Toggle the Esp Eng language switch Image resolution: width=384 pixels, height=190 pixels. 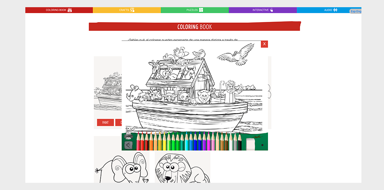point(356,11)
